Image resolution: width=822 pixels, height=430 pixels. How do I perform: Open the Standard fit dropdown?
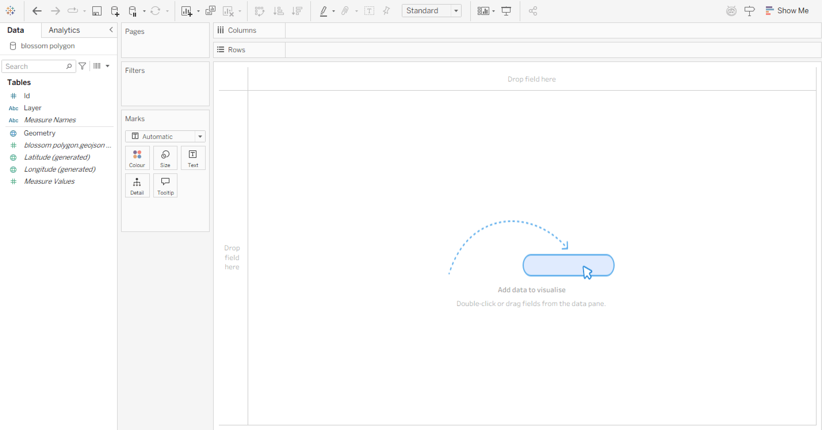click(x=456, y=11)
